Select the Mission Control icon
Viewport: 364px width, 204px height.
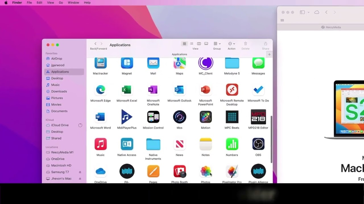coord(153,117)
